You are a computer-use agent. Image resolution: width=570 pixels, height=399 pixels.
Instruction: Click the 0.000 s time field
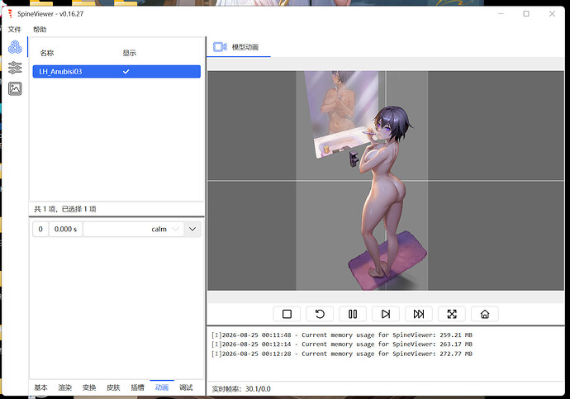tap(65, 230)
